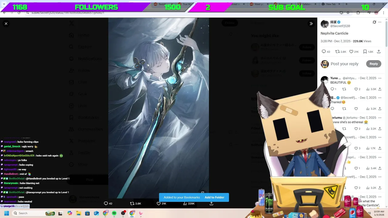Open File Explorer from the taskbar

coord(79,213)
